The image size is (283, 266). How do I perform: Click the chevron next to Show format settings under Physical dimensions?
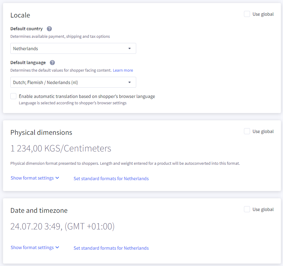(57, 178)
